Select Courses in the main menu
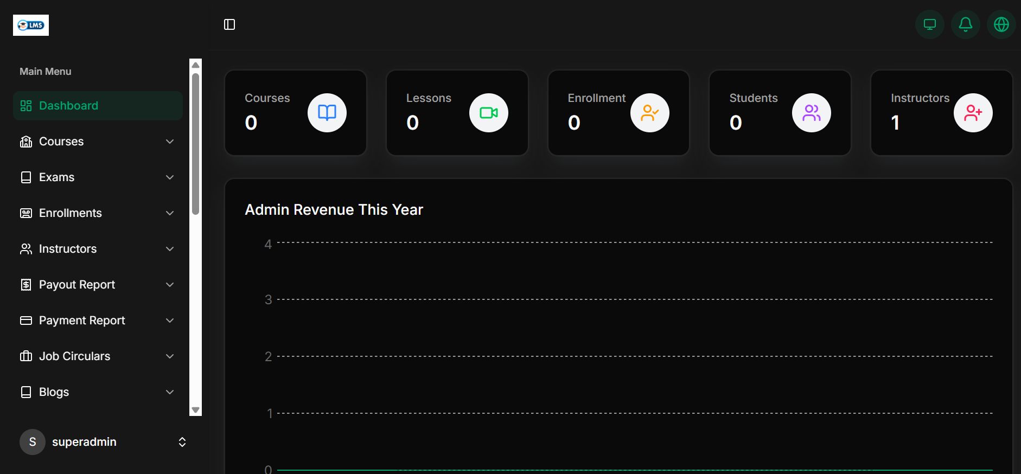 click(98, 142)
